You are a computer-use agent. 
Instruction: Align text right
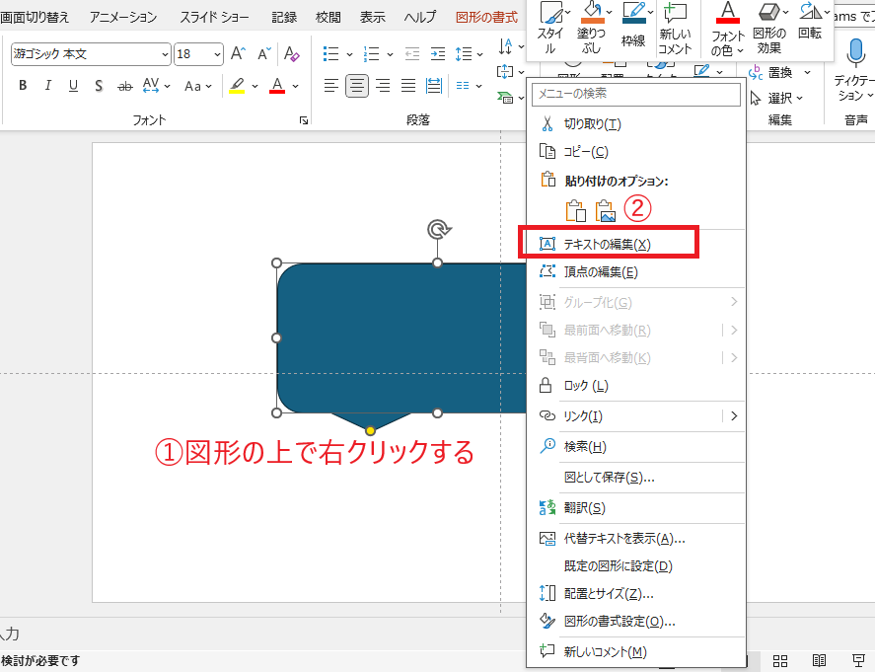pos(383,86)
